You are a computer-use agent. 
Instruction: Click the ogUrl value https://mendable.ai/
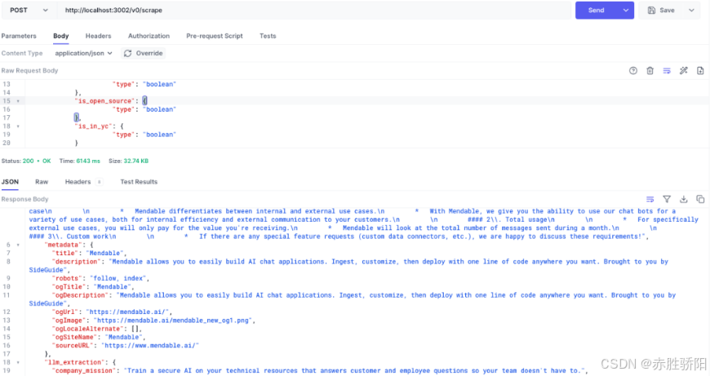coord(129,312)
